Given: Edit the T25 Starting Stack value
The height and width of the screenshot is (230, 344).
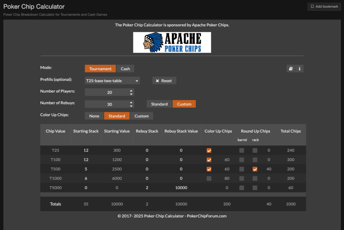Looking at the screenshot, I should coord(86,150).
